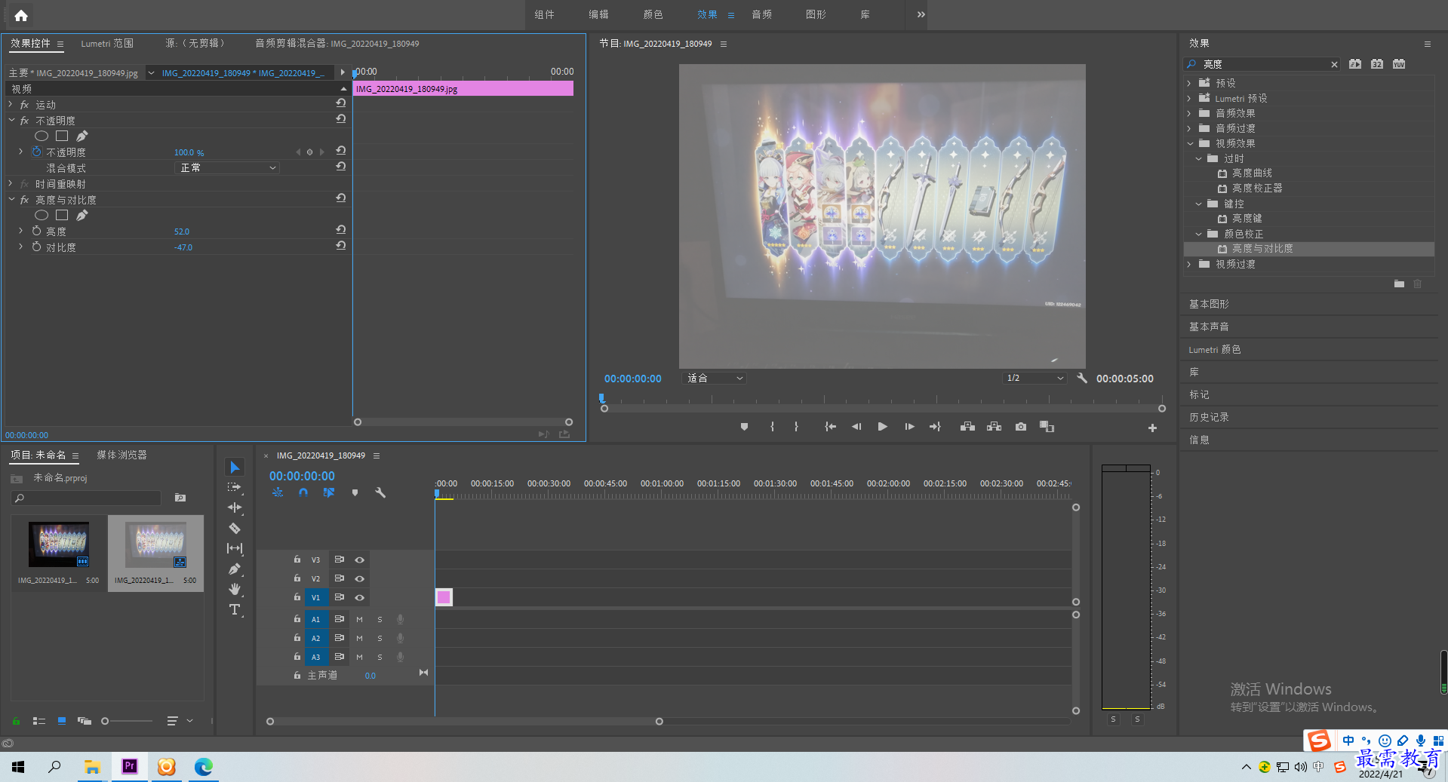Open the 基本图形 panel
The image size is (1448, 782).
point(1209,304)
